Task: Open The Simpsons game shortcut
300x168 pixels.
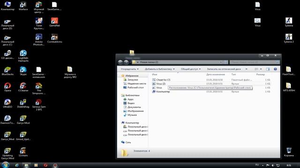Action: tap(39, 88)
